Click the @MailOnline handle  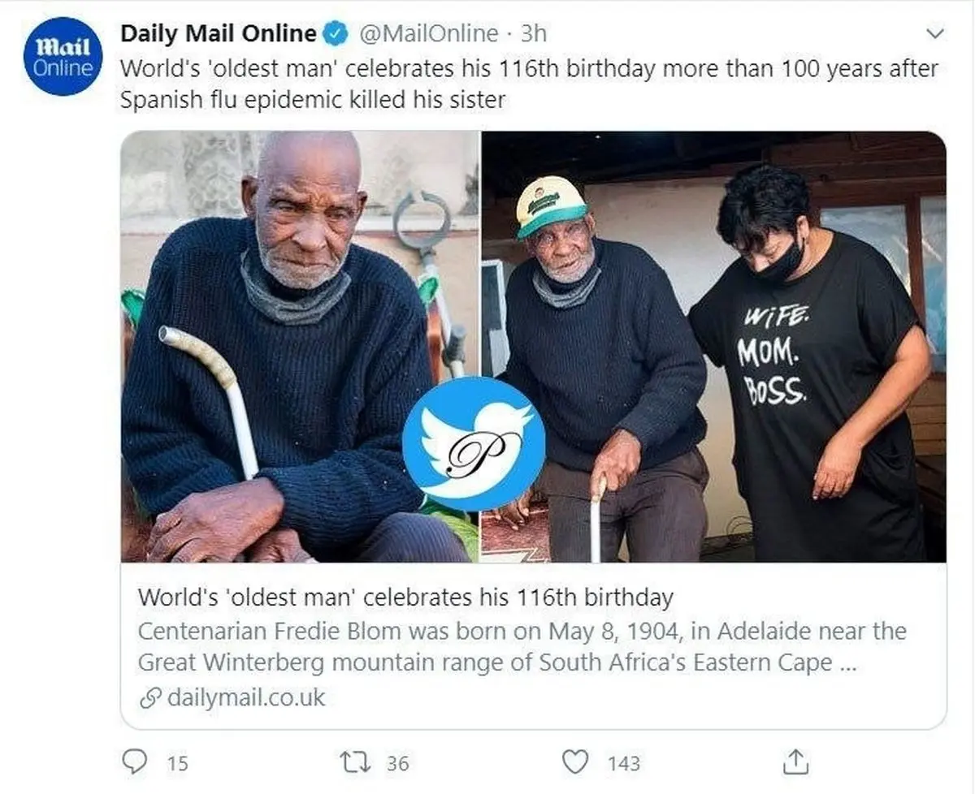point(428,33)
